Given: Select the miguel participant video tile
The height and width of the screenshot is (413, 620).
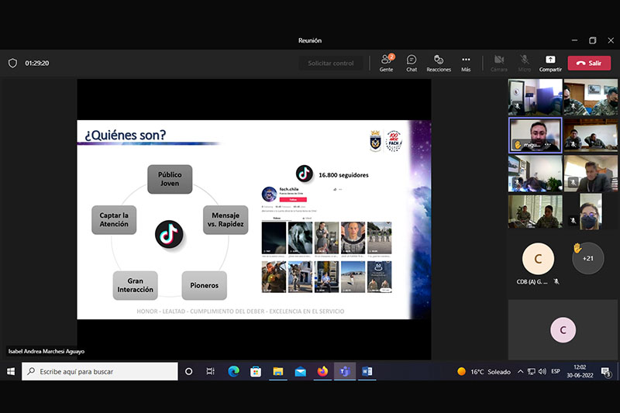Looking at the screenshot, I should [535, 135].
